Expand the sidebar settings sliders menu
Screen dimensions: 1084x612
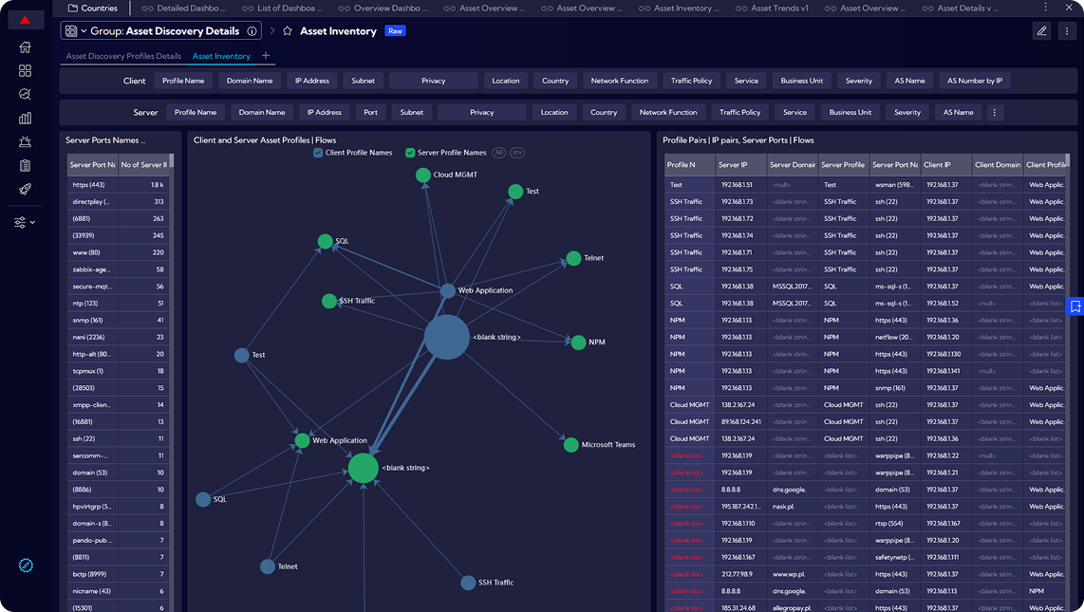click(25, 222)
